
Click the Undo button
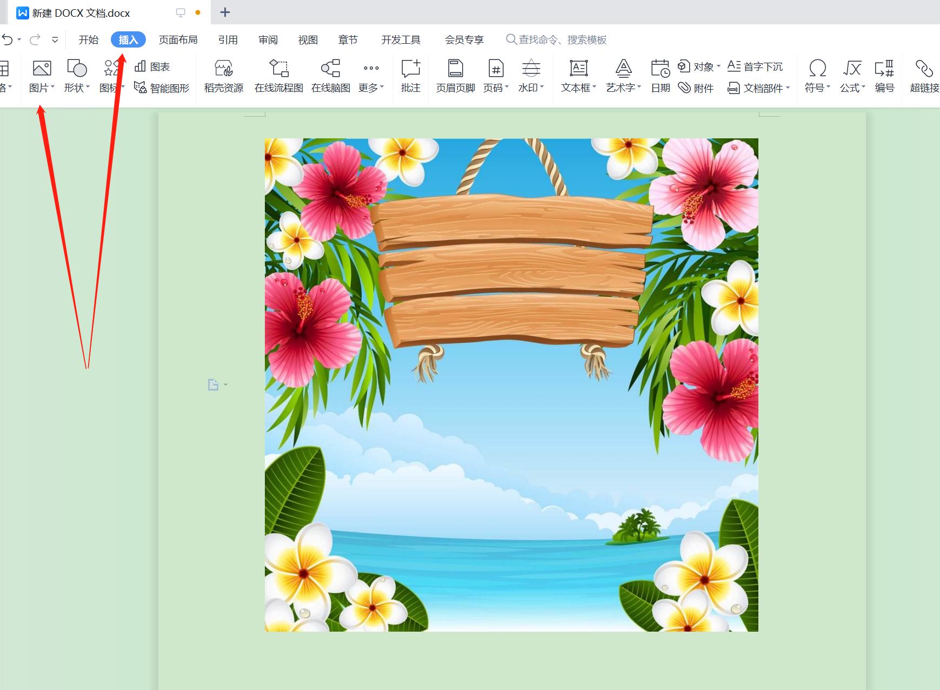click(x=7, y=39)
